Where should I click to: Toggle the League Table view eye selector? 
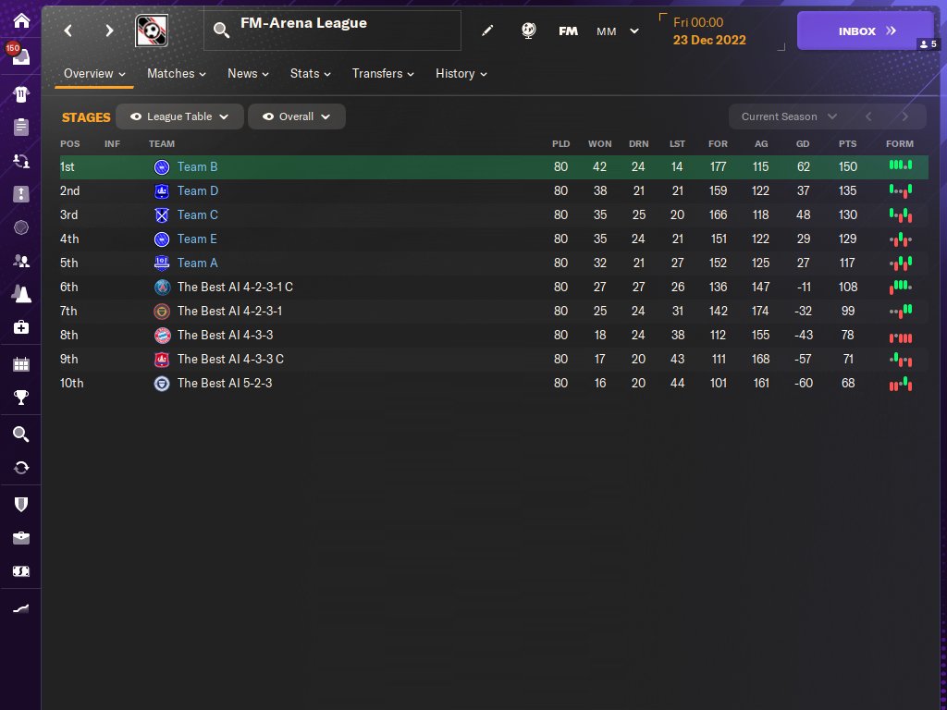179,116
